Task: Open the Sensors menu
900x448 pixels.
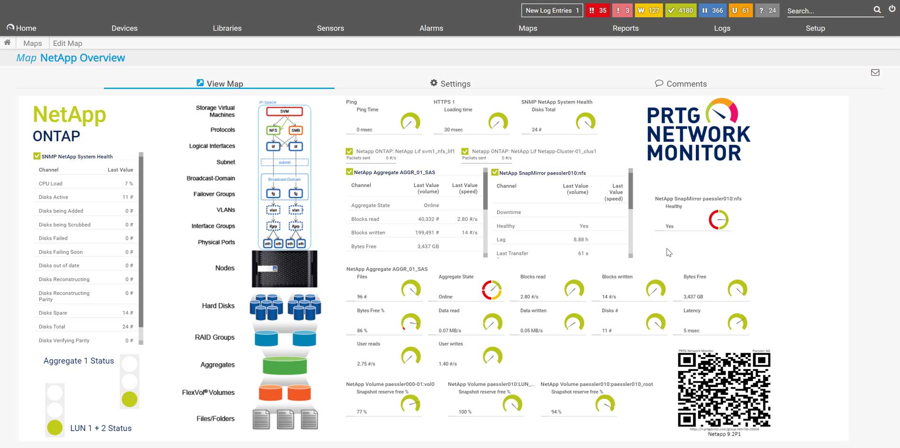Action: (331, 28)
